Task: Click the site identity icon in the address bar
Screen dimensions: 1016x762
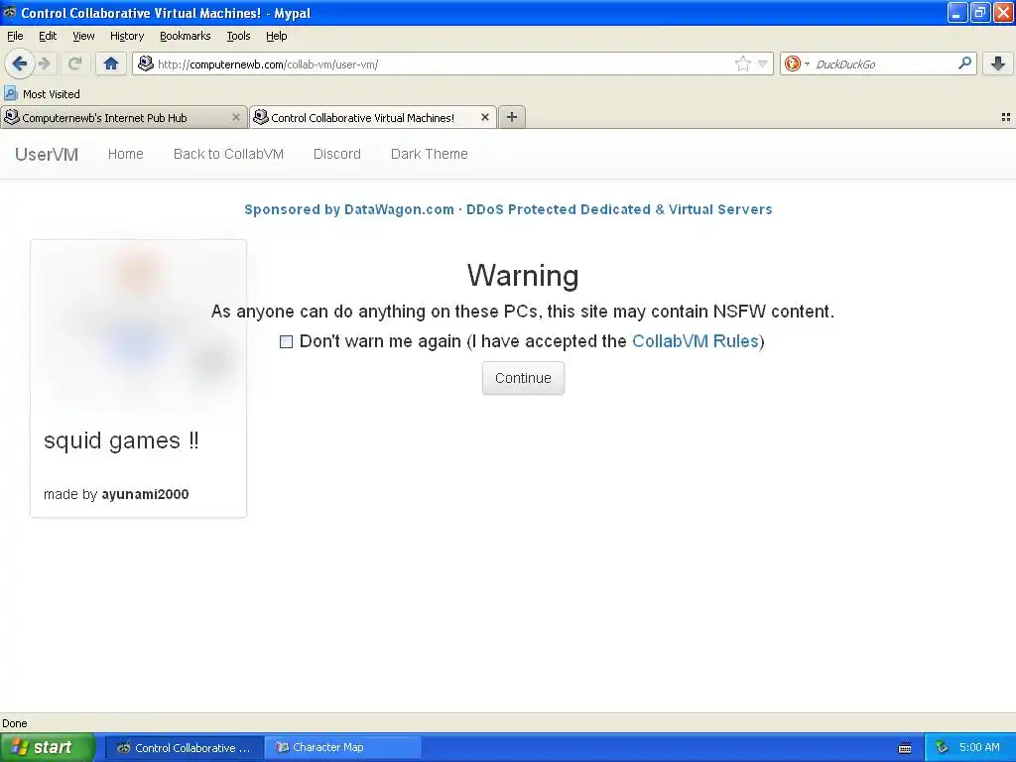Action: click(146, 63)
